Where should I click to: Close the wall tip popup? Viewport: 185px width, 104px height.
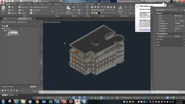[165, 5]
